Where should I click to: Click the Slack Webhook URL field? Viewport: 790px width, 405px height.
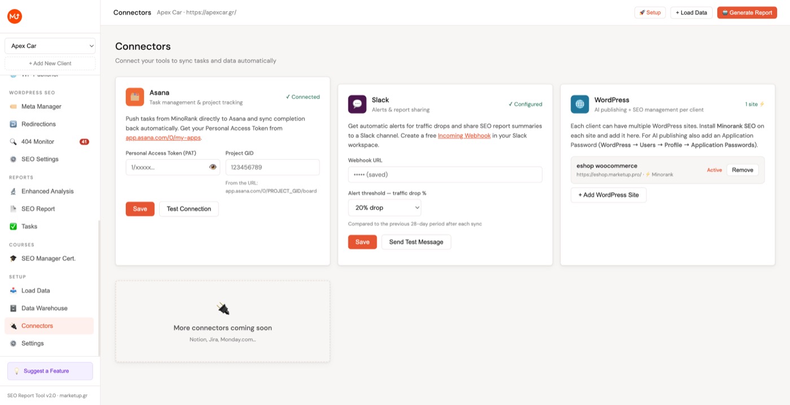[x=445, y=175]
